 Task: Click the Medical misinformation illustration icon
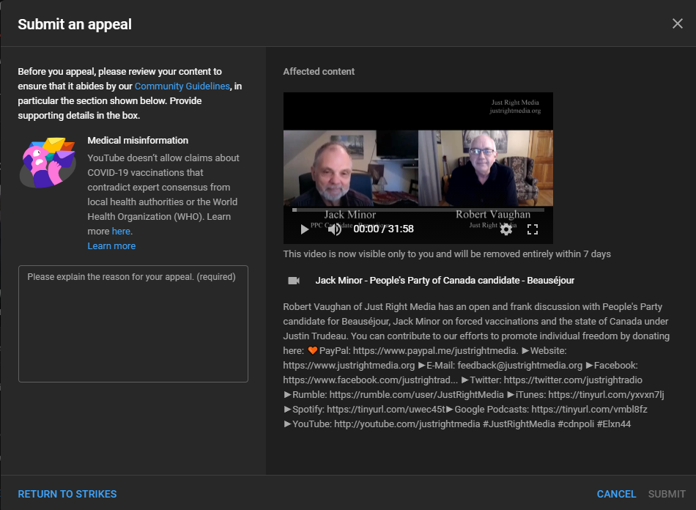tap(48, 163)
